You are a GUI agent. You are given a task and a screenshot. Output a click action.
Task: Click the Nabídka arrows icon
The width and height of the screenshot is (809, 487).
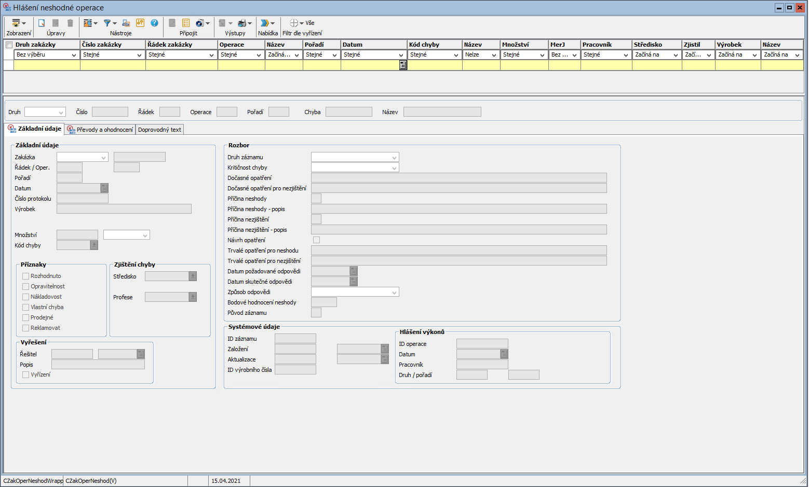(265, 23)
